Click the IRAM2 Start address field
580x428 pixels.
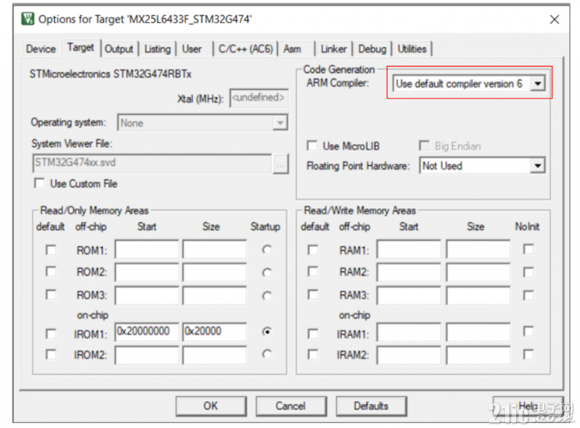click(409, 355)
